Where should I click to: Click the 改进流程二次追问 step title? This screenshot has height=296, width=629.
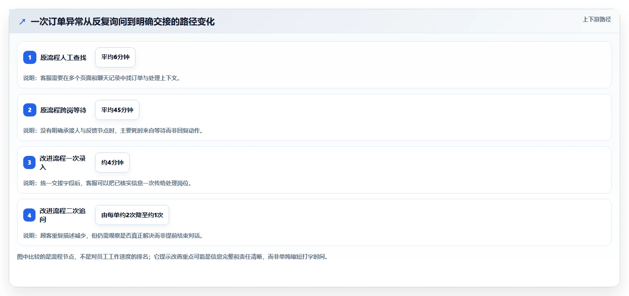(63, 215)
